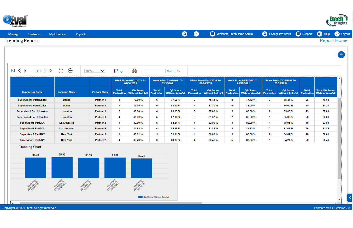Open the 100% zoom level dropdown
Image resolution: width=353 pixels, height=228 pixels.
(x=95, y=71)
